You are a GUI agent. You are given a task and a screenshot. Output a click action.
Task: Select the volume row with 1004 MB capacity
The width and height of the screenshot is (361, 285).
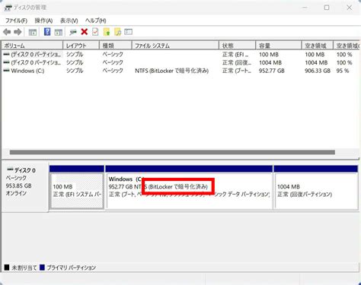pos(180,62)
